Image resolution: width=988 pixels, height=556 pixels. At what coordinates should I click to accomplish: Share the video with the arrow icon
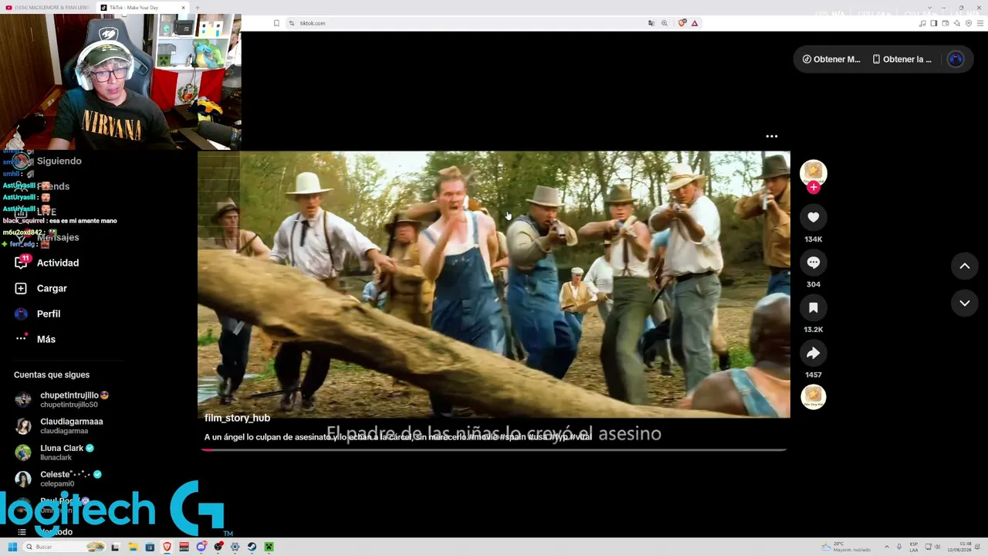tap(813, 353)
